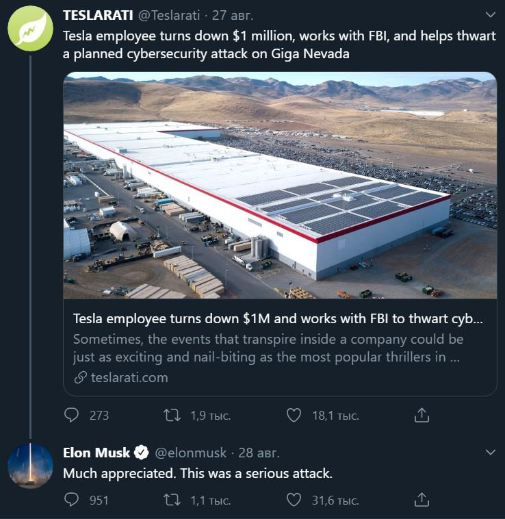
Task: Like Elon Musk's reply
Action: 294,500
